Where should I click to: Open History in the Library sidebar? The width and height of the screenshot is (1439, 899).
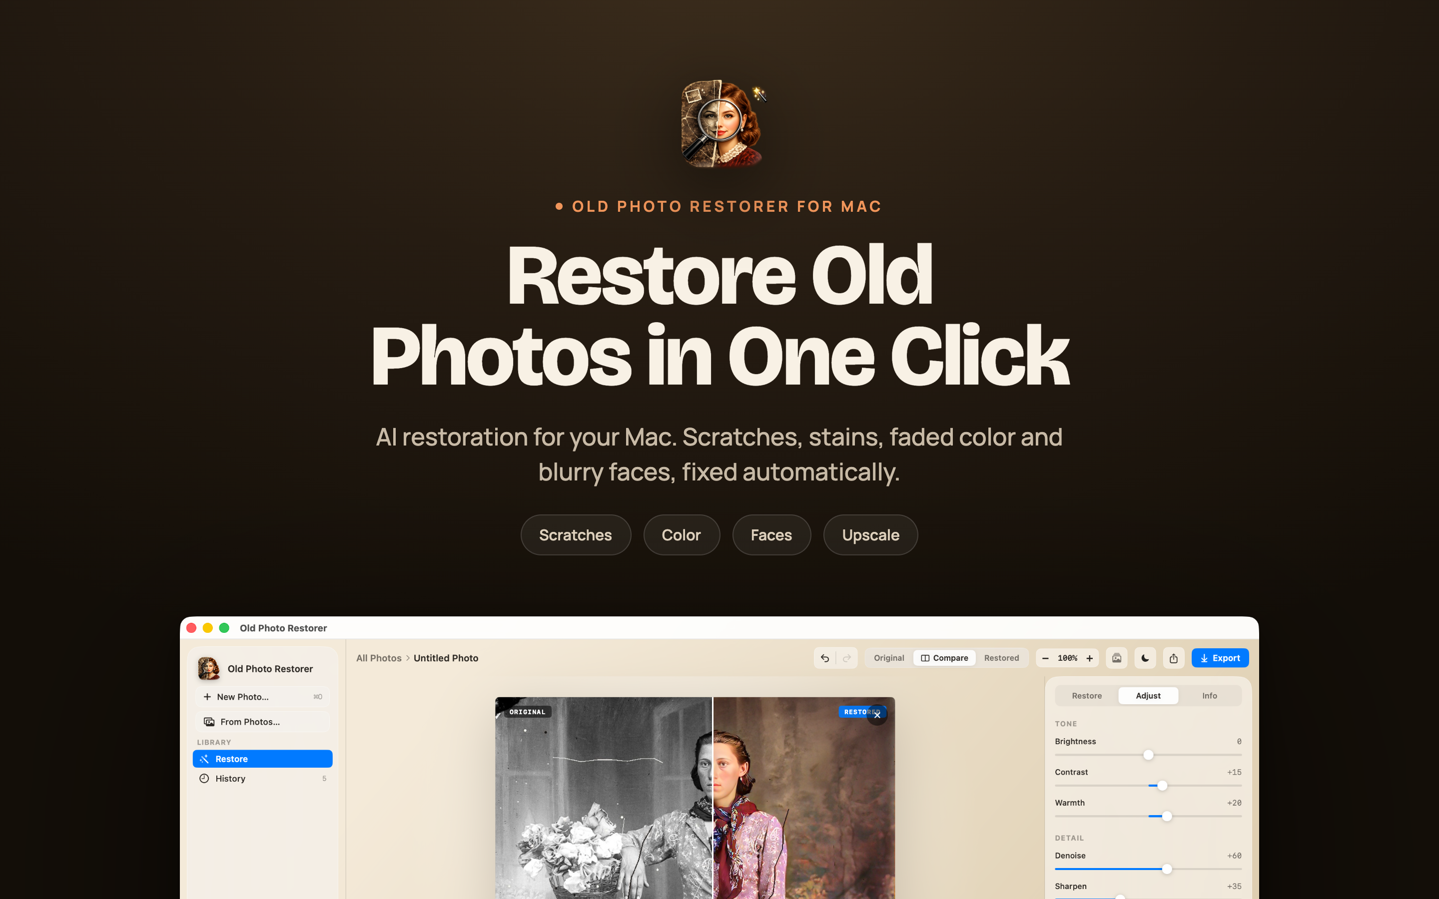coord(262,778)
